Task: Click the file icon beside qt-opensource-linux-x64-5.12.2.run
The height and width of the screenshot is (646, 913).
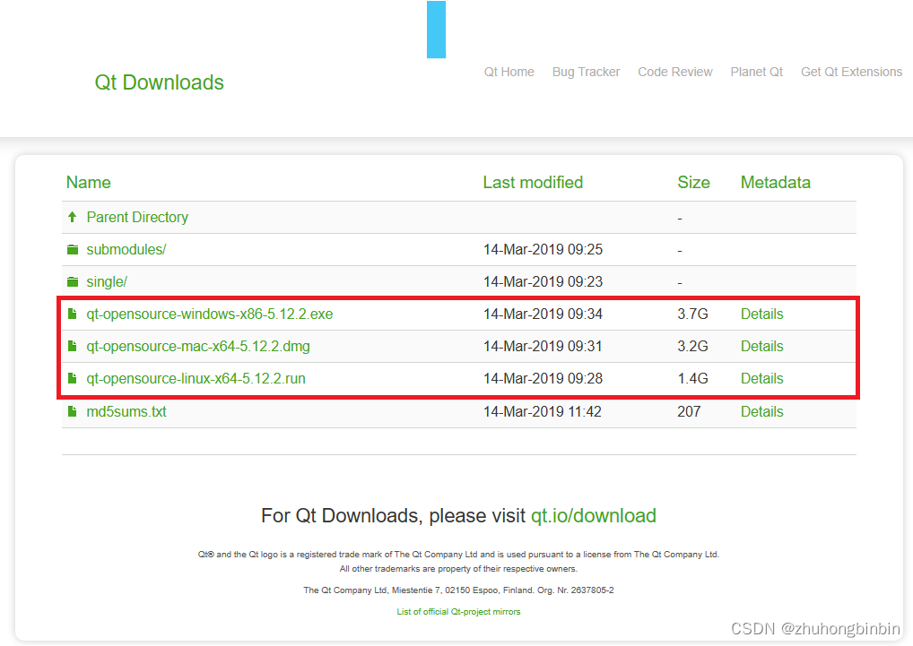Action: coord(73,378)
